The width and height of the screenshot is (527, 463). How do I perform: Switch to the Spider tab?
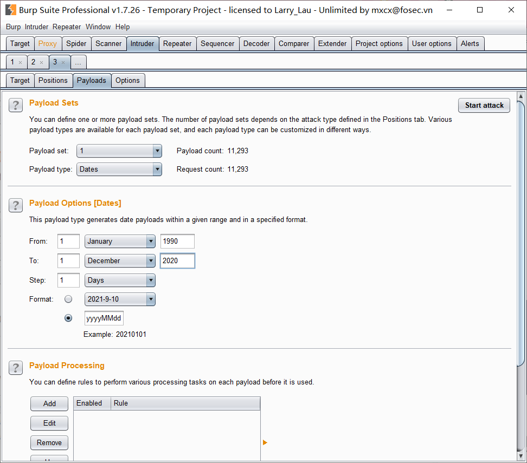[x=76, y=44]
